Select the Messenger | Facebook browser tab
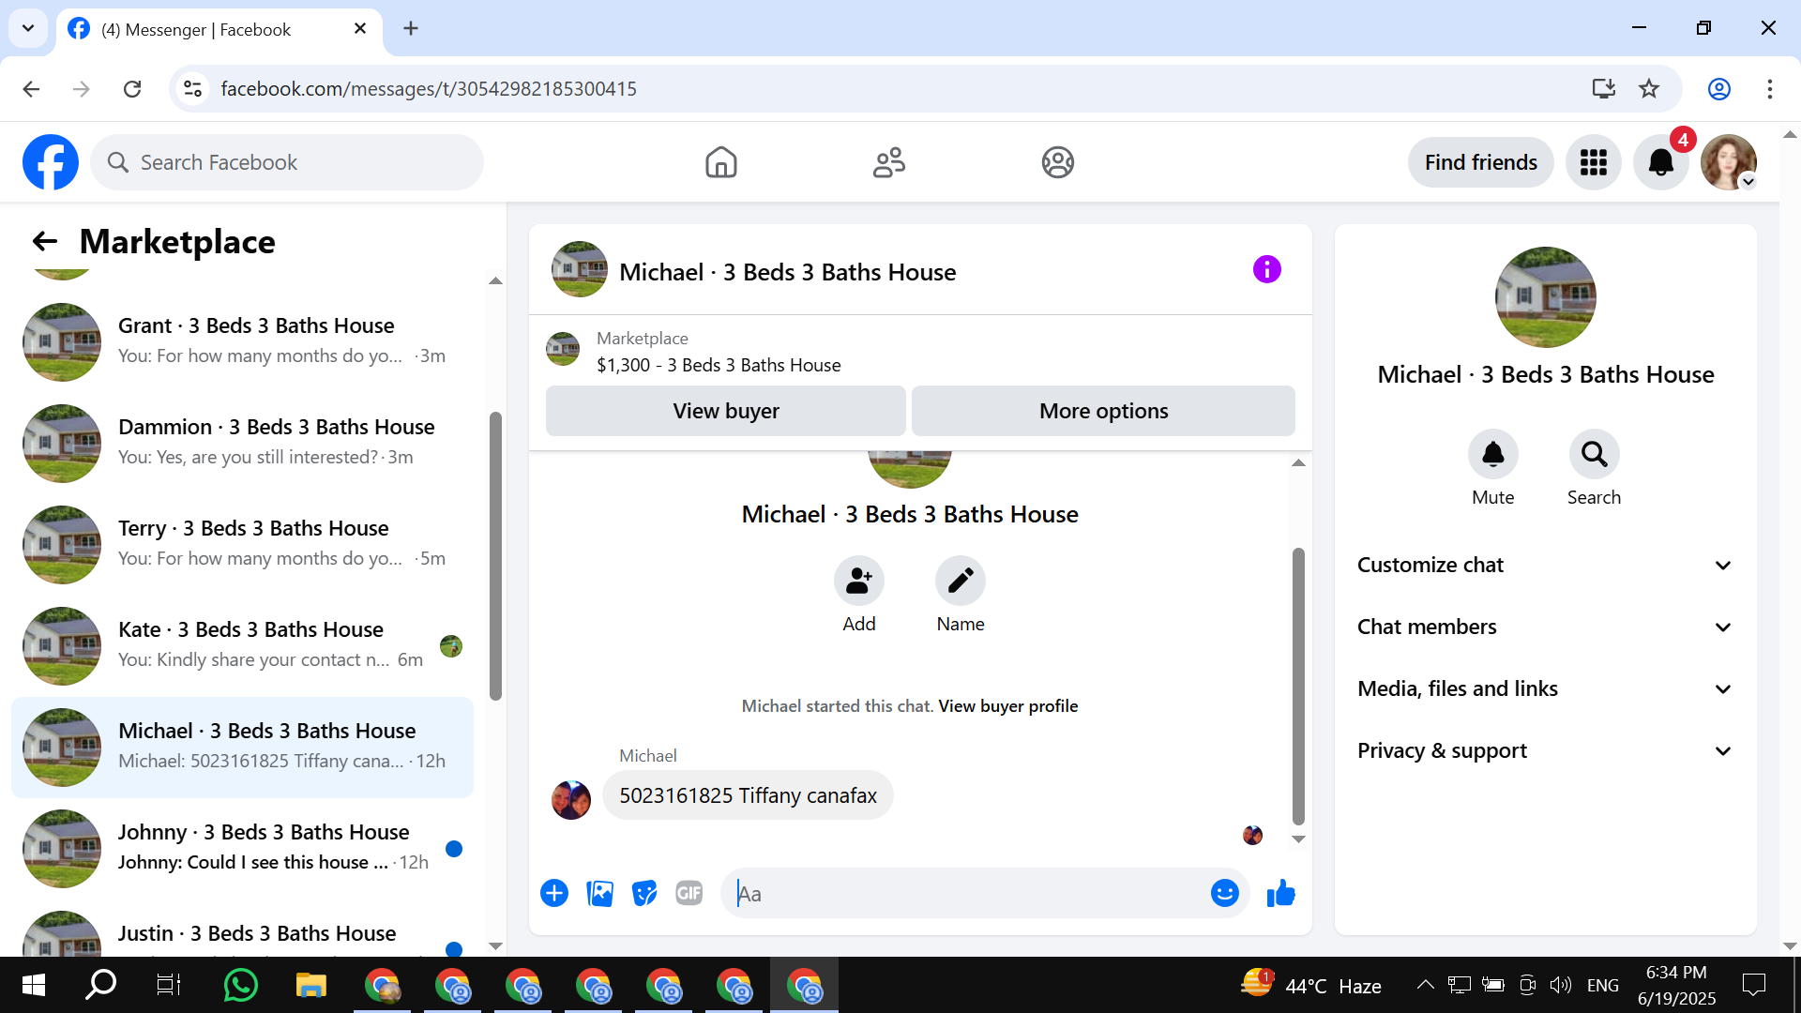This screenshot has width=1801, height=1013. [219, 30]
